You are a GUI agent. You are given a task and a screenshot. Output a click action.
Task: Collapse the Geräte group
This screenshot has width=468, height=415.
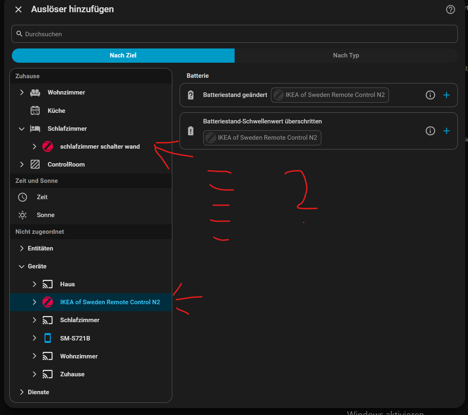point(22,266)
